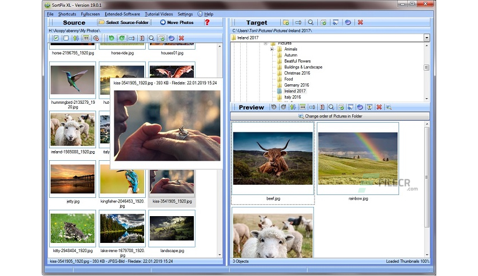
Task: Select all photos in Source toolbar
Action: (56, 38)
